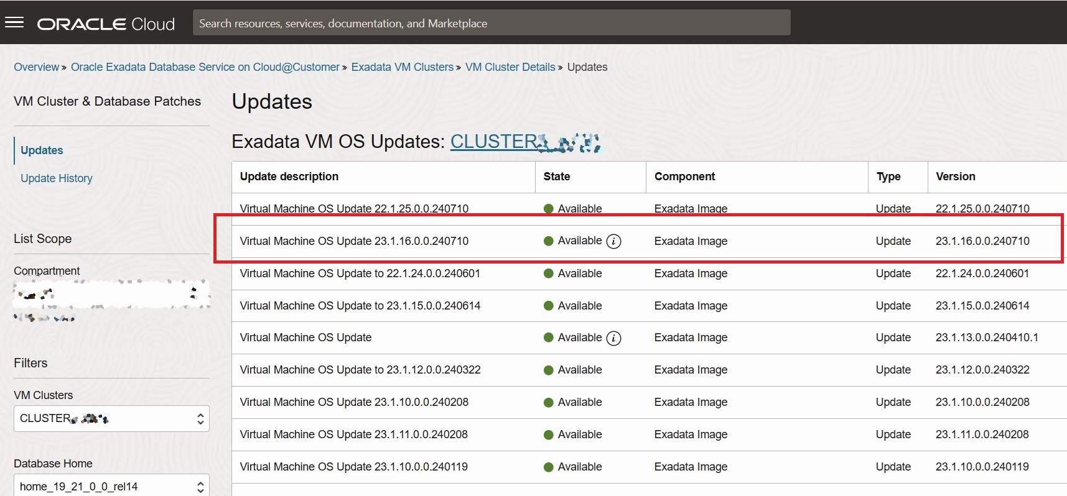
Task: Select Virtual Machine OS Update 23.1.16.0.0.240710 description
Action: (x=354, y=241)
